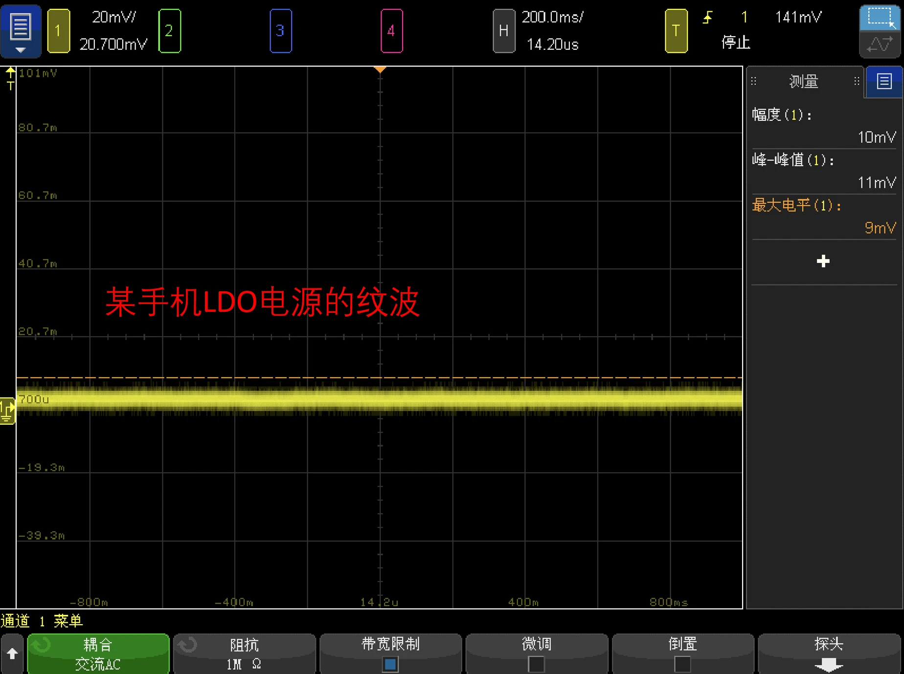904x674 pixels.
Task: Open the coupling (耦合) AC selector
Action: tap(98, 654)
